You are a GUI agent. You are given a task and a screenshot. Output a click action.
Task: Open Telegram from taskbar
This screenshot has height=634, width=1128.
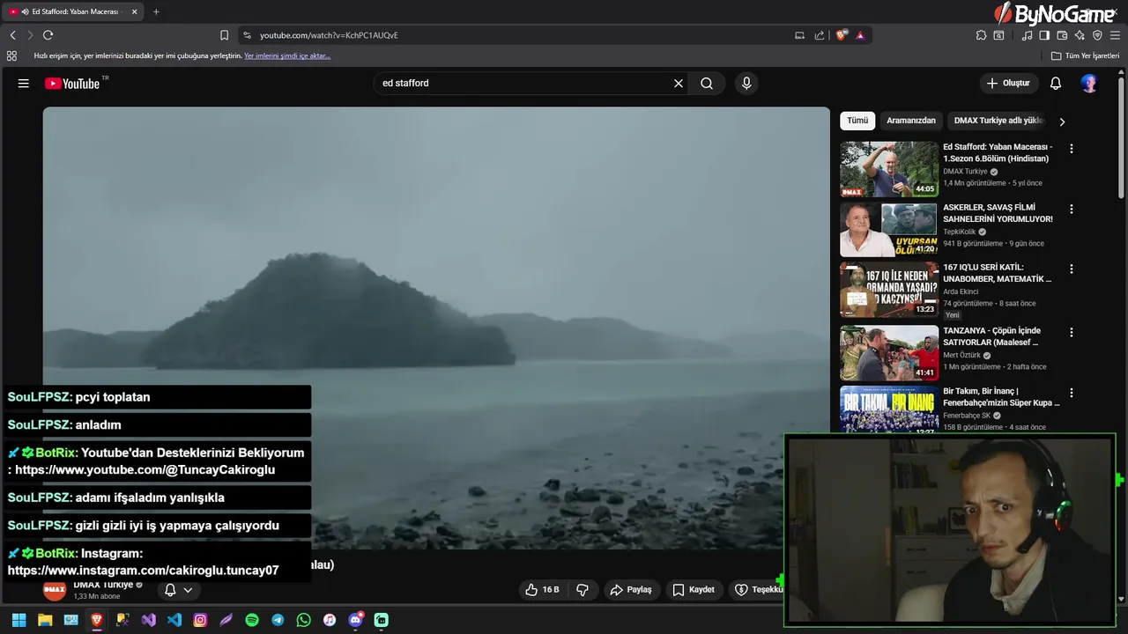pyautogui.click(x=278, y=620)
